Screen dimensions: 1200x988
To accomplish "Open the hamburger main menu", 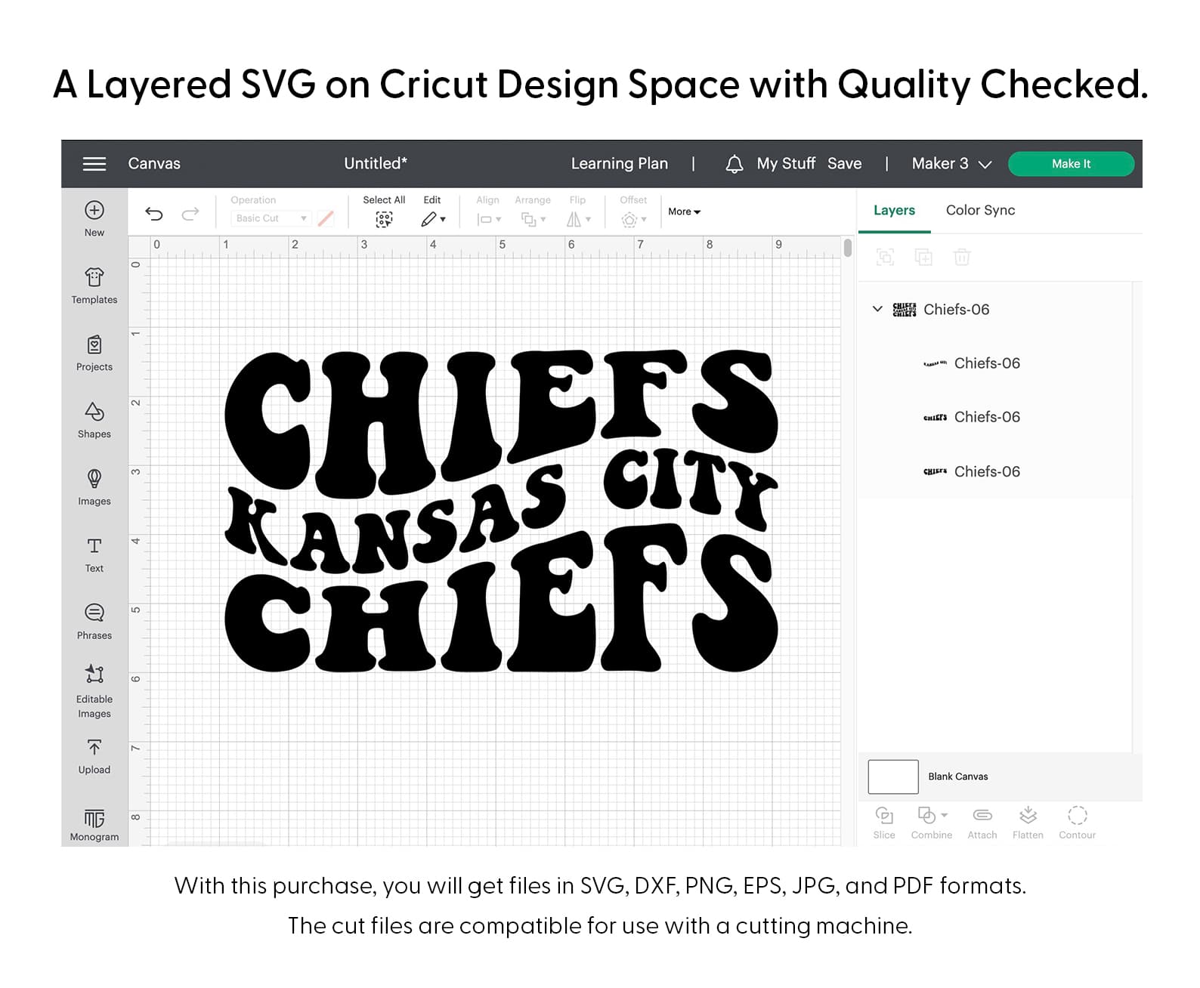I will 94,164.
